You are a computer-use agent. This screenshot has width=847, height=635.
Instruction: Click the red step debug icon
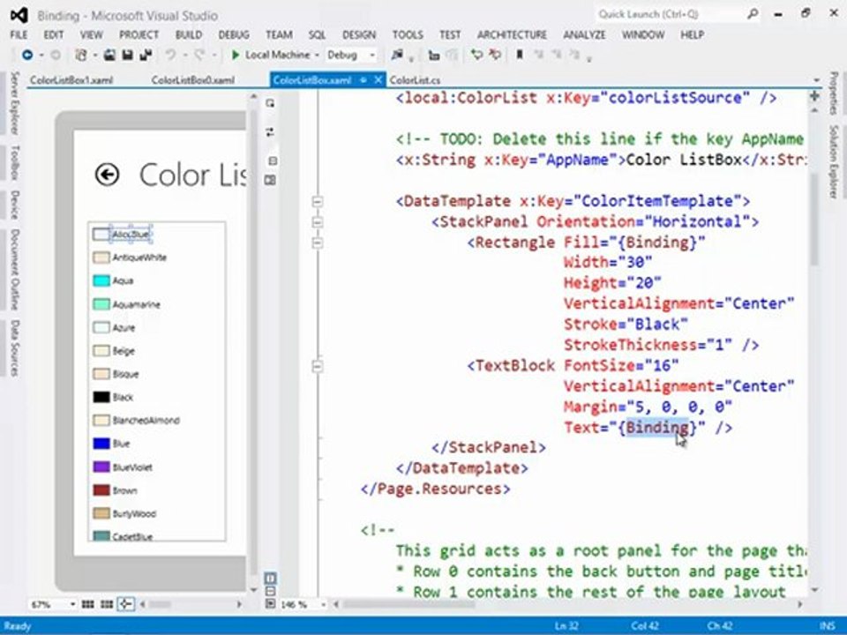click(x=495, y=55)
